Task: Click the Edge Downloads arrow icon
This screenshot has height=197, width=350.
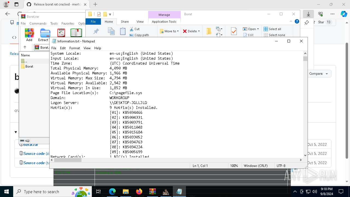Action: pyautogui.click(x=308, y=14)
